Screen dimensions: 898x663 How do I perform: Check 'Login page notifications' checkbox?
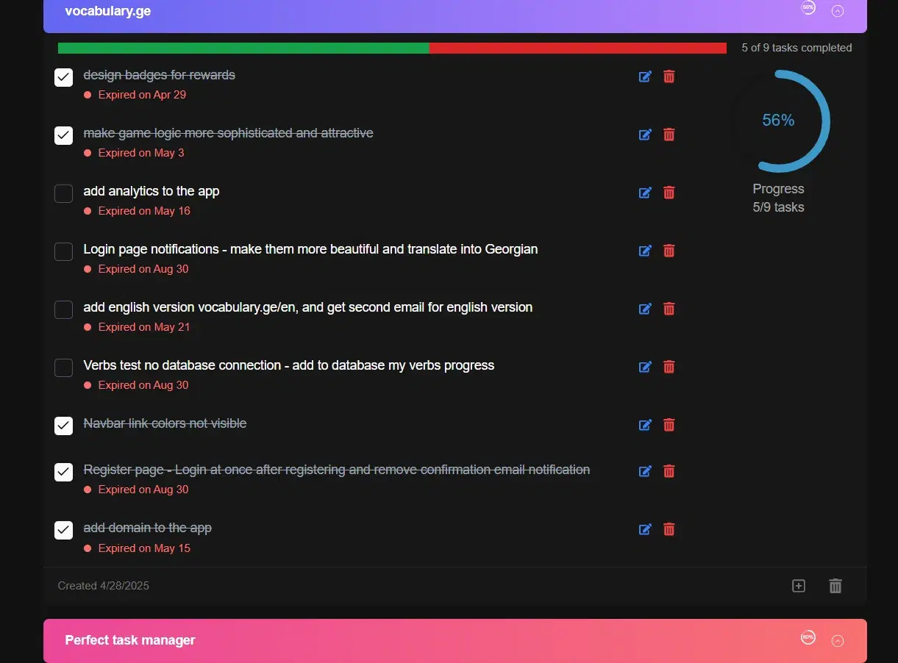(64, 251)
